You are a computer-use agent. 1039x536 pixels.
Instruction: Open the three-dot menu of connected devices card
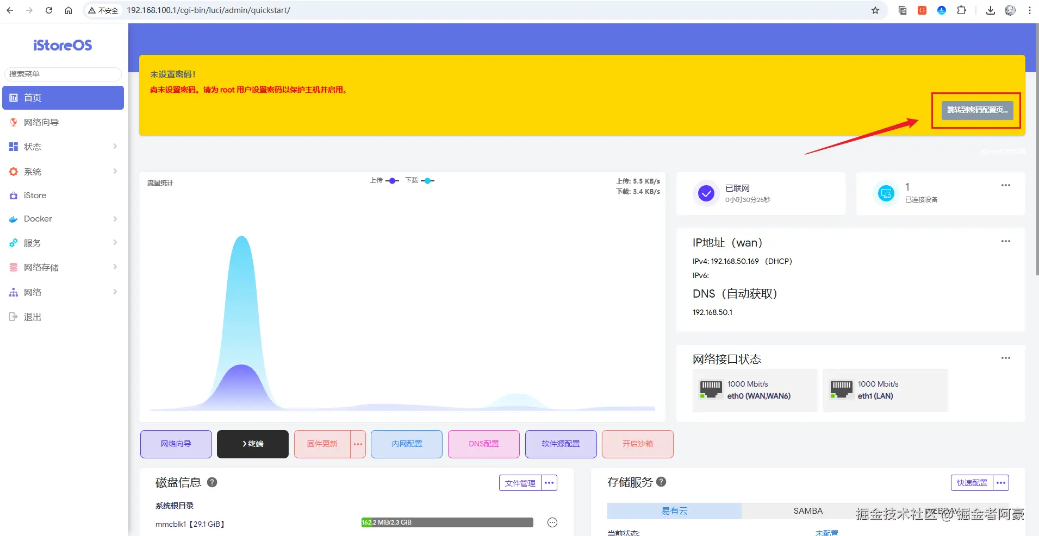point(1006,185)
